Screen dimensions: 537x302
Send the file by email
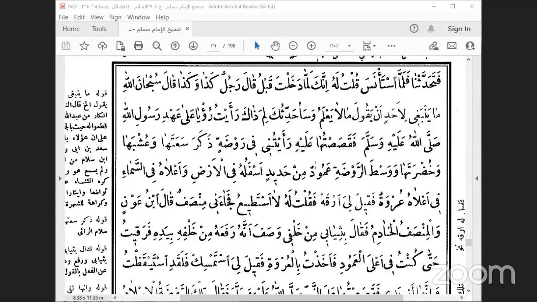coord(452,46)
